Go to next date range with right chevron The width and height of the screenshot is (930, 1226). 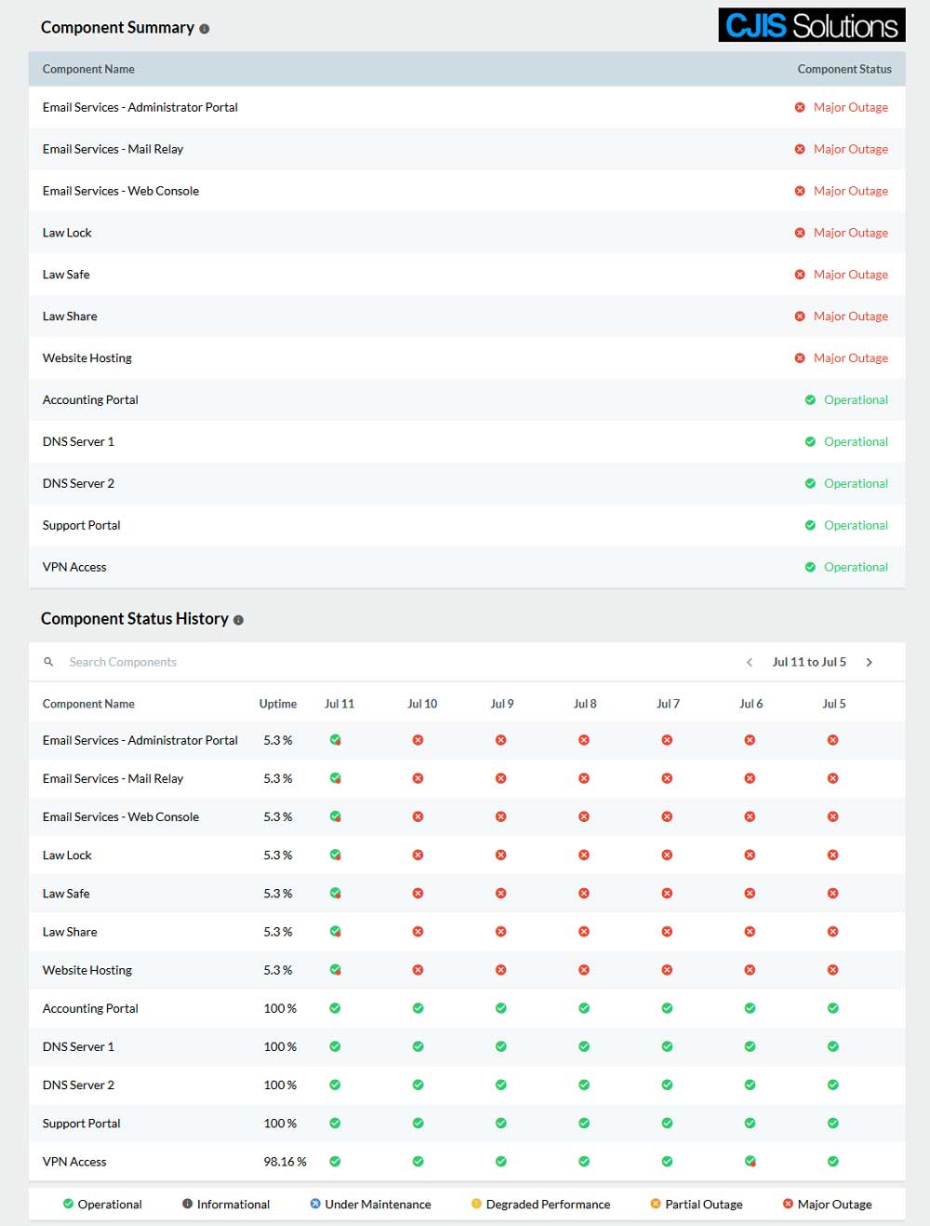click(870, 662)
